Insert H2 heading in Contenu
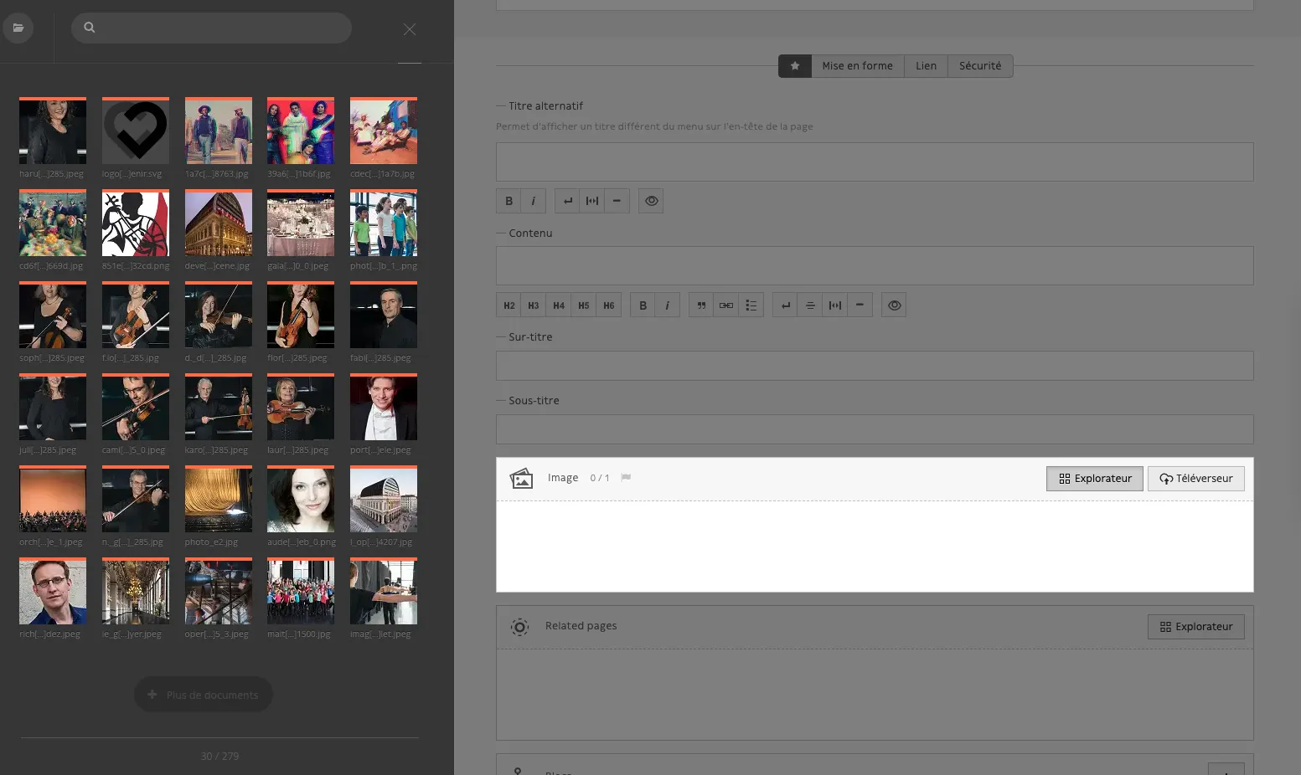The height and width of the screenshot is (775, 1301). pyautogui.click(x=509, y=305)
